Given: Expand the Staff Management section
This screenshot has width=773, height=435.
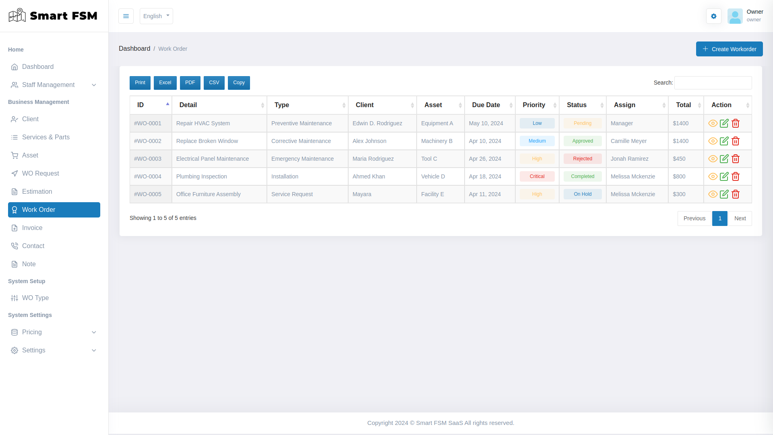Looking at the screenshot, I should [48, 85].
